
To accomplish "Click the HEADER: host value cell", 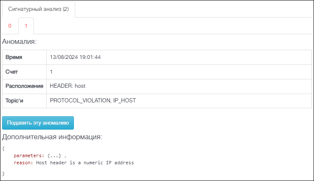I will coord(179,86).
